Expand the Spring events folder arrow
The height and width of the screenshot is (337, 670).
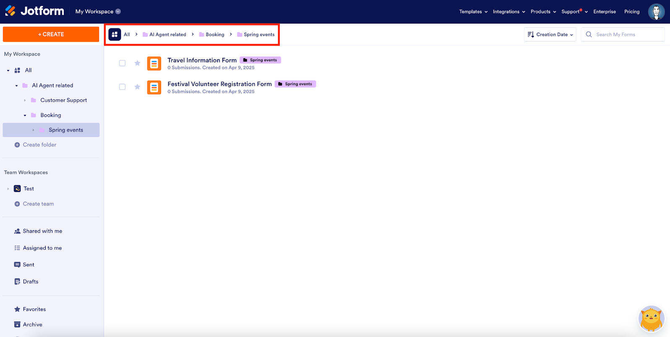click(x=33, y=130)
